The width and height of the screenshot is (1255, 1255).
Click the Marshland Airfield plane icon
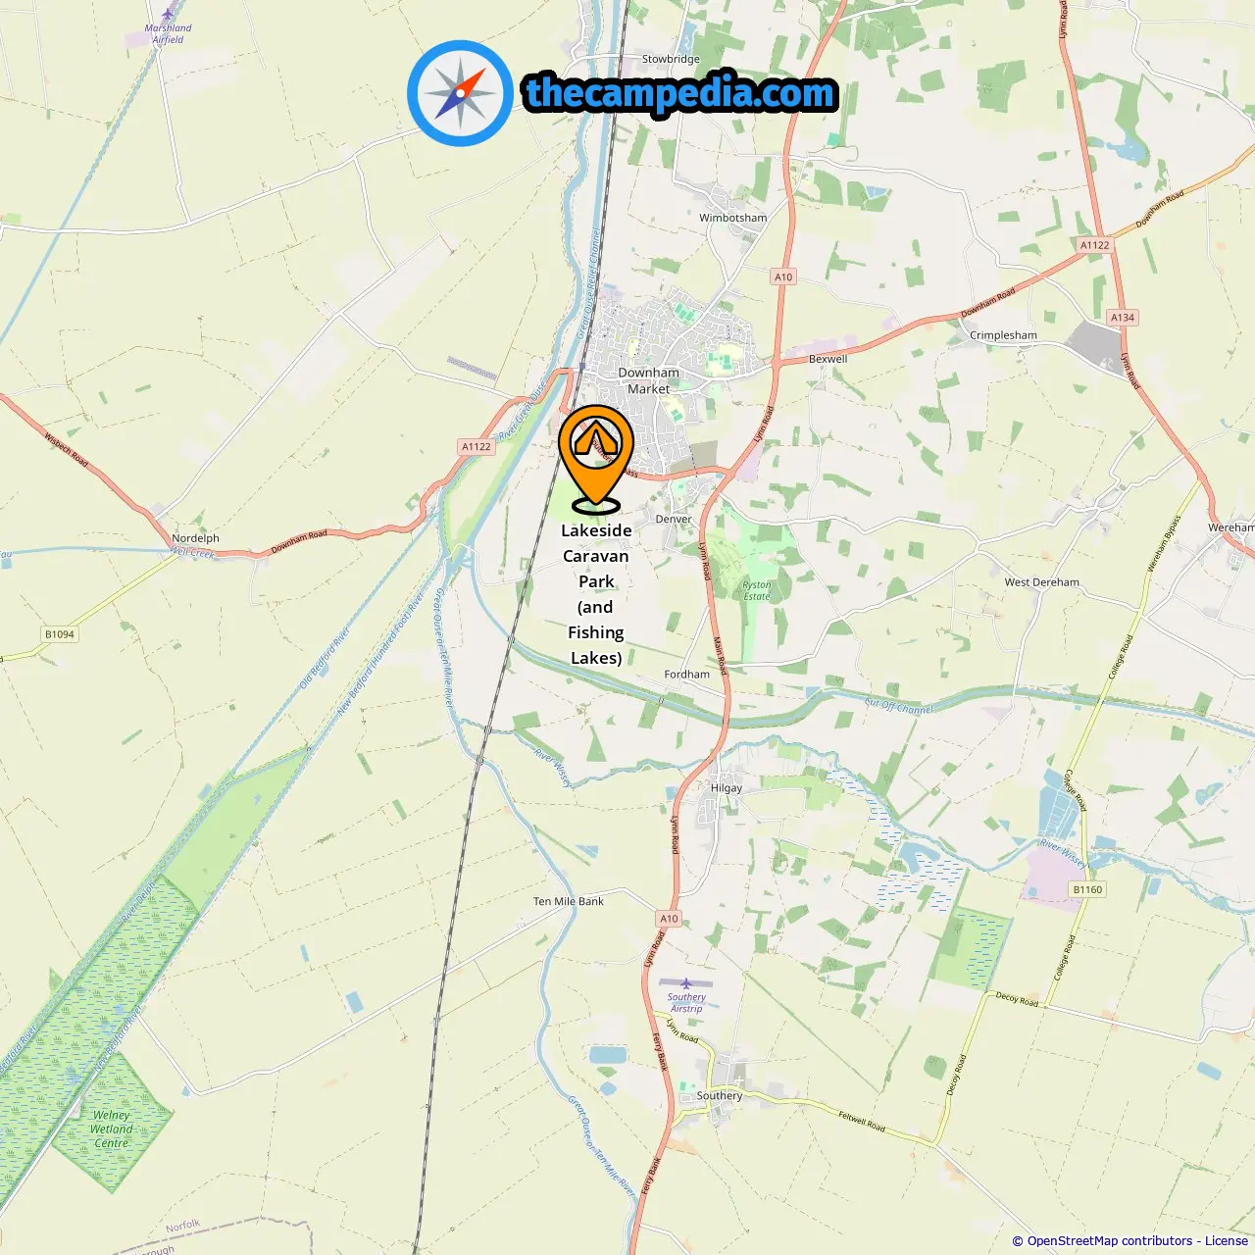(169, 15)
